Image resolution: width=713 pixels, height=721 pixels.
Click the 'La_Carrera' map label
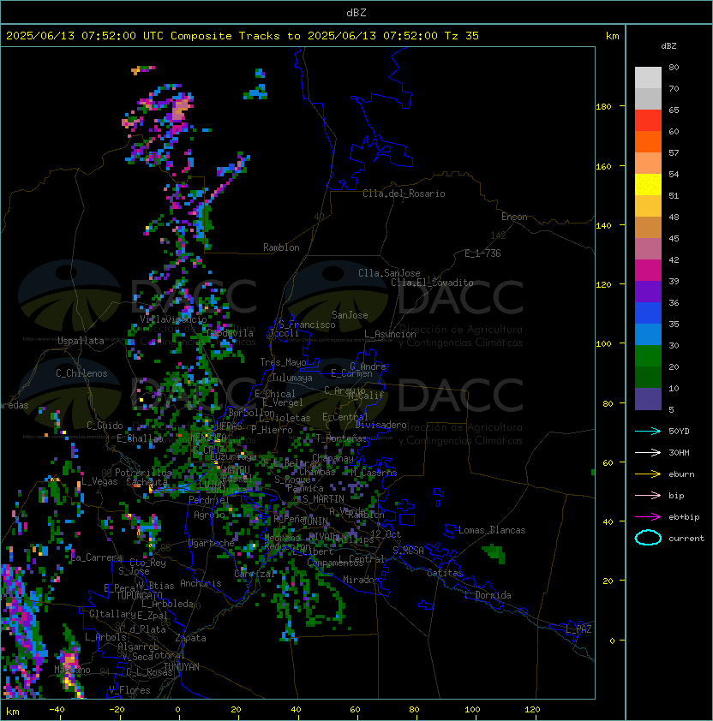[x=97, y=557]
